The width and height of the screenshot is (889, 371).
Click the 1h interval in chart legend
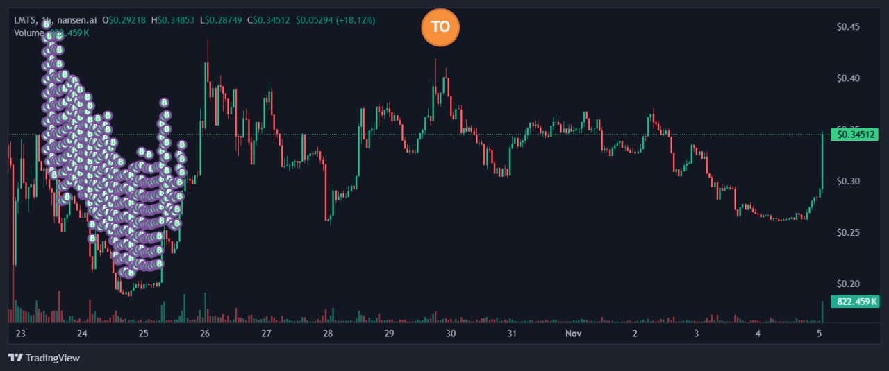coord(46,20)
